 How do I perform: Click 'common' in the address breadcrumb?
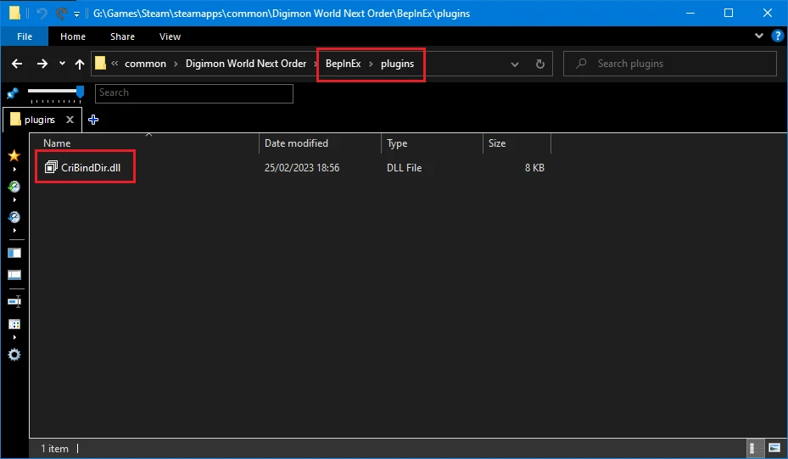click(145, 64)
